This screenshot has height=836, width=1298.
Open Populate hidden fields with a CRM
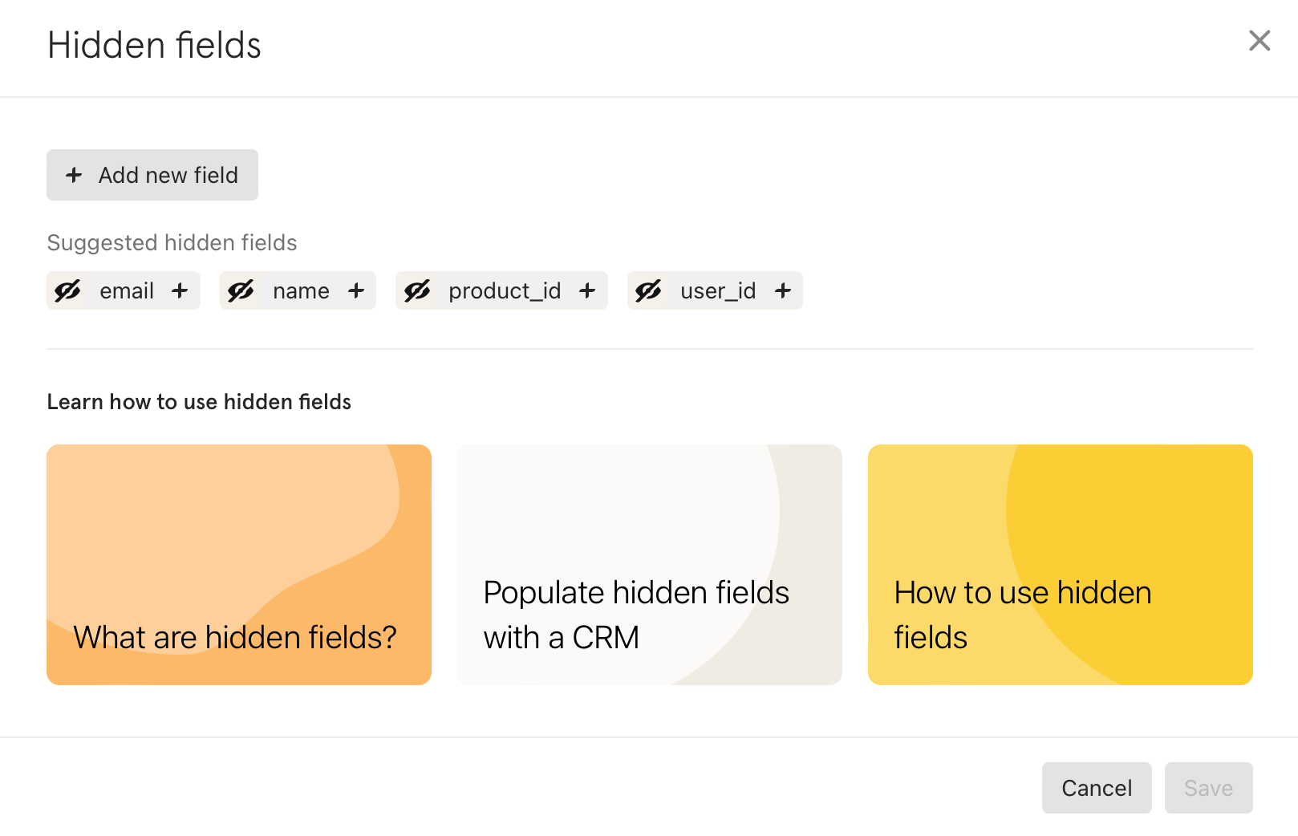click(x=649, y=564)
